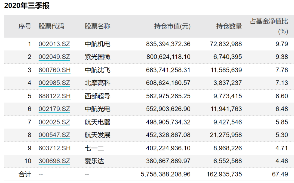The width and height of the screenshot is (294, 183).
Task: Click the 持仓市值(元) column header
Action: 172,26
